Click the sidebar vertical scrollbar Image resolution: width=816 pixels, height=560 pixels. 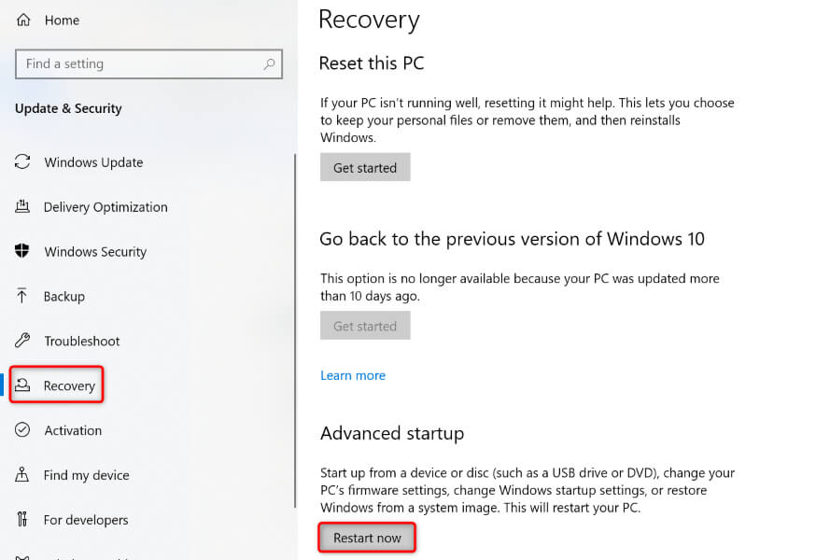295,280
